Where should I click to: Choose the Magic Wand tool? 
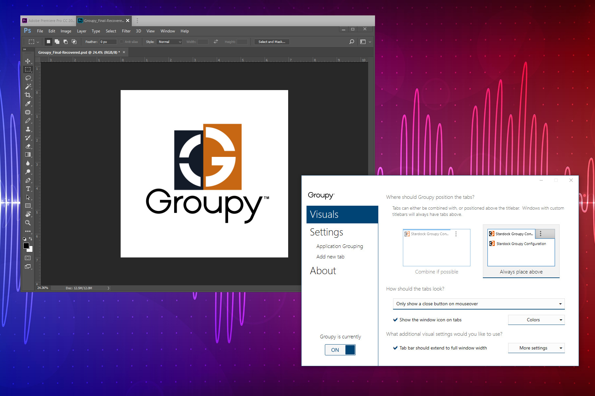click(x=28, y=86)
